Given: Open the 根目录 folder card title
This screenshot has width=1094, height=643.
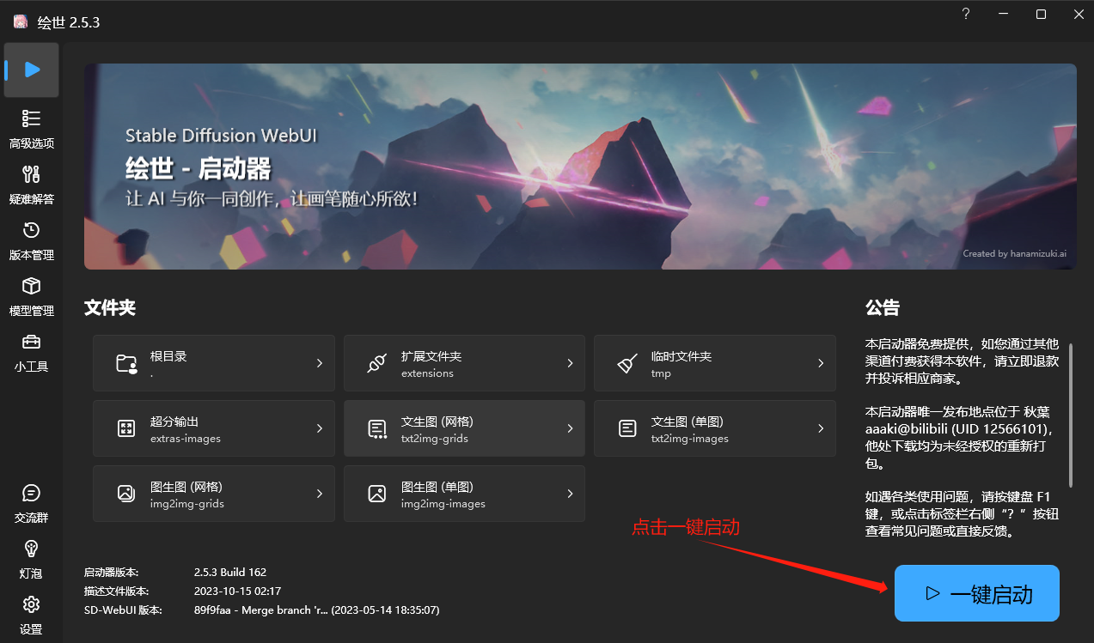Looking at the screenshot, I should (x=168, y=356).
